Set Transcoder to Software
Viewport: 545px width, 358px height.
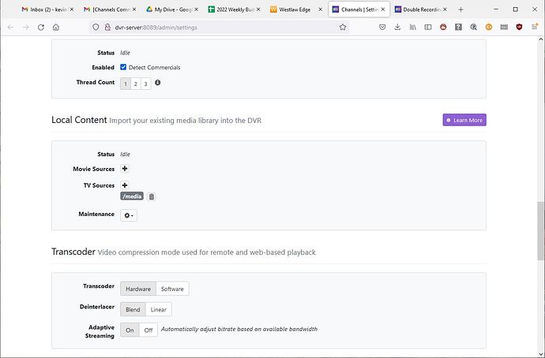[x=172, y=289]
